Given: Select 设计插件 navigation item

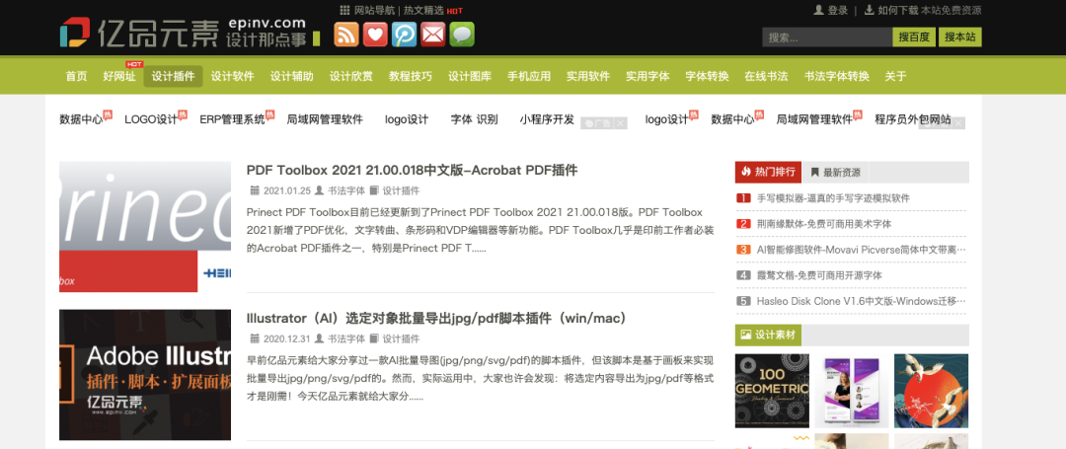Looking at the screenshot, I should click(x=174, y=76).
